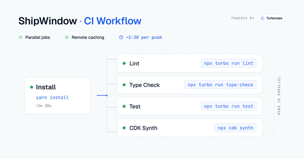Open the Lint job card
The image size is (304, 159).
(189, 63)
